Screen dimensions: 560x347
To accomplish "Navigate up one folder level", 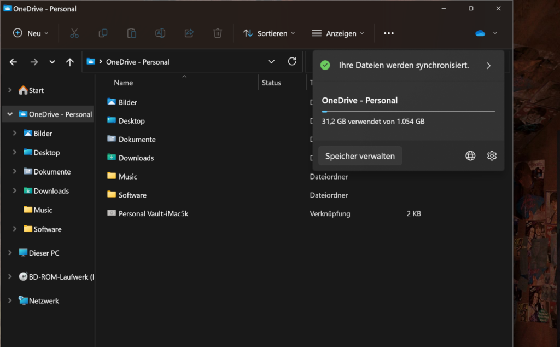I will pos(69,62).
